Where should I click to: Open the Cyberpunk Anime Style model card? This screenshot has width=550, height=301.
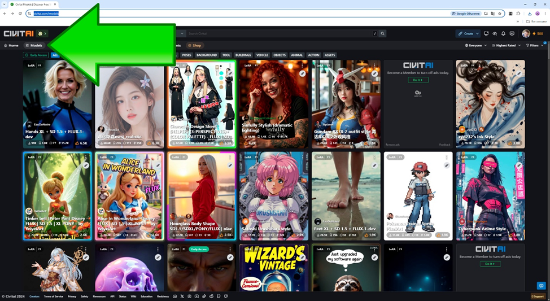click(490, 195)
